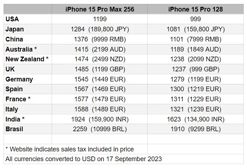Click the currencies converted to USD note
Image resolution: width=247 pixels, height=168 pixels.
coord(84,159)
